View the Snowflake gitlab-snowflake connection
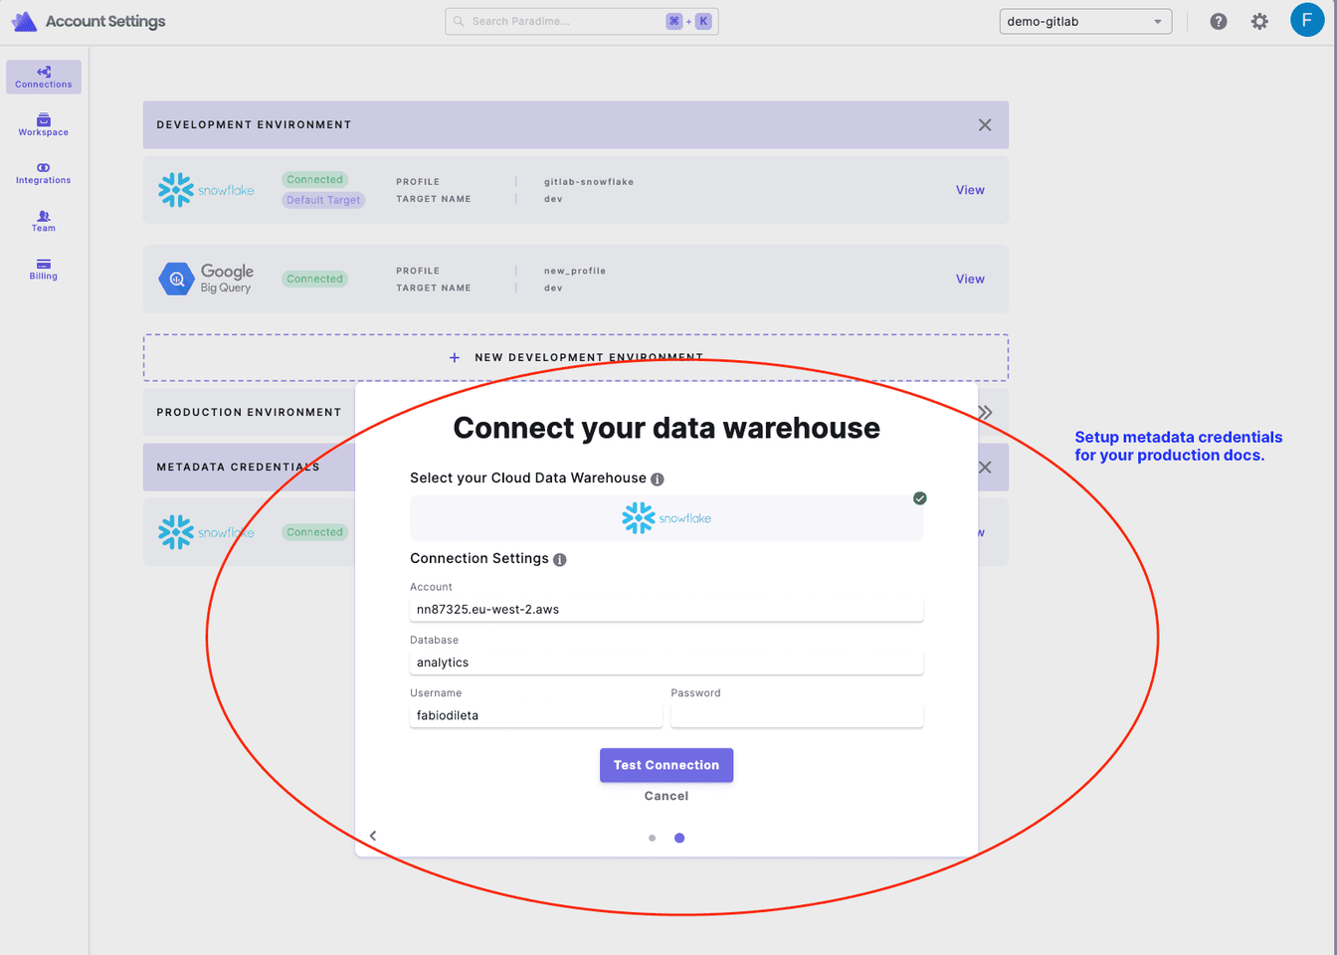The width and height of the screenshot is (1337, 955). tap(970, 190)
